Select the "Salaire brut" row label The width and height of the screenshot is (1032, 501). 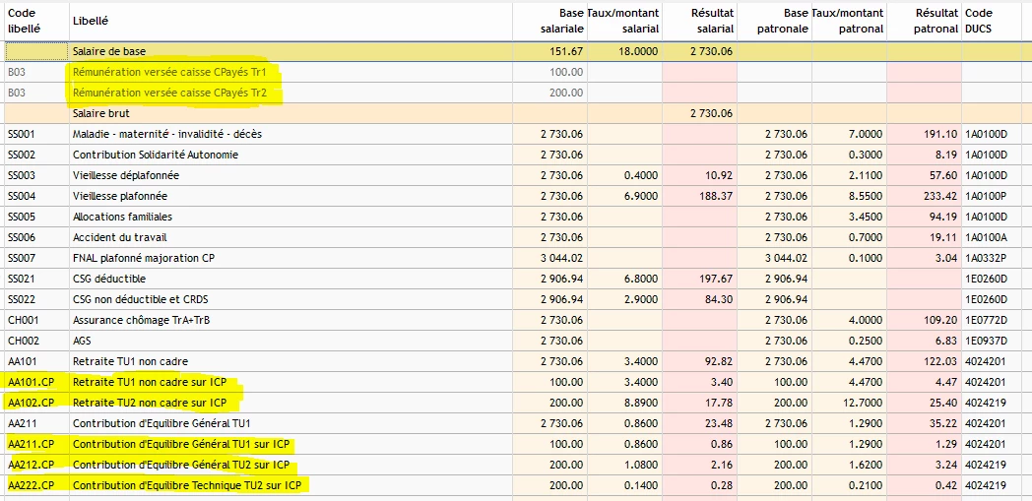(x=101, y=113)
